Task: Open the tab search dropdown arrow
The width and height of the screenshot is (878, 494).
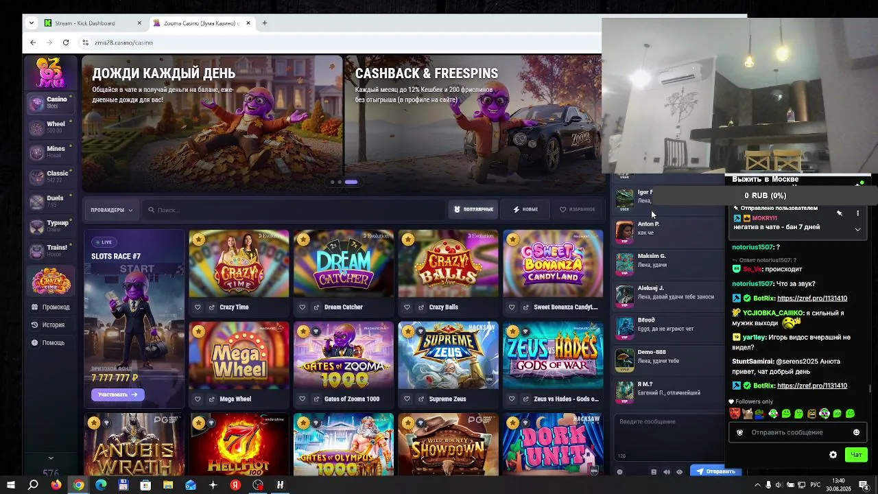Action: click(31, 23)
